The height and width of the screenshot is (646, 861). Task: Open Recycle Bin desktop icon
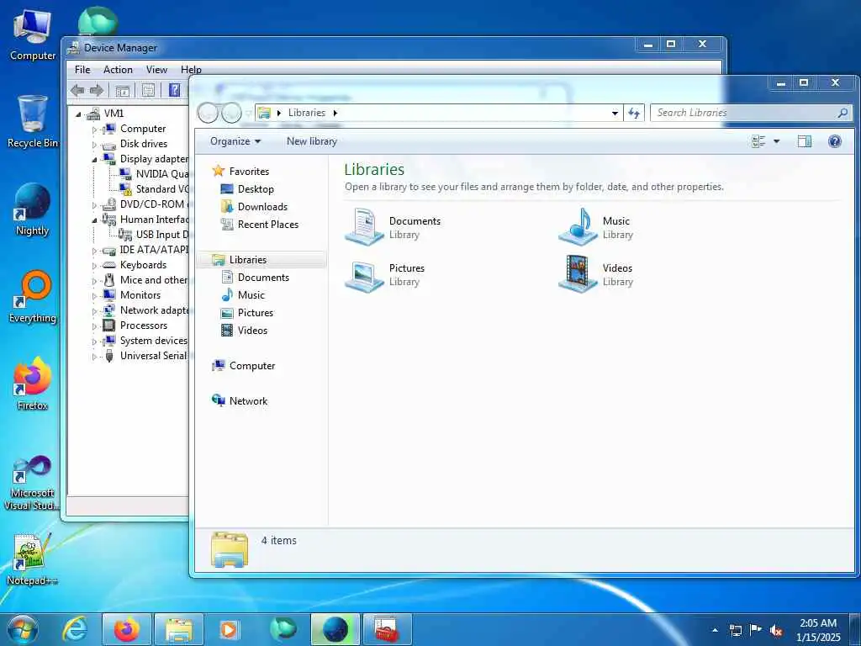click(x=33, y=122)
